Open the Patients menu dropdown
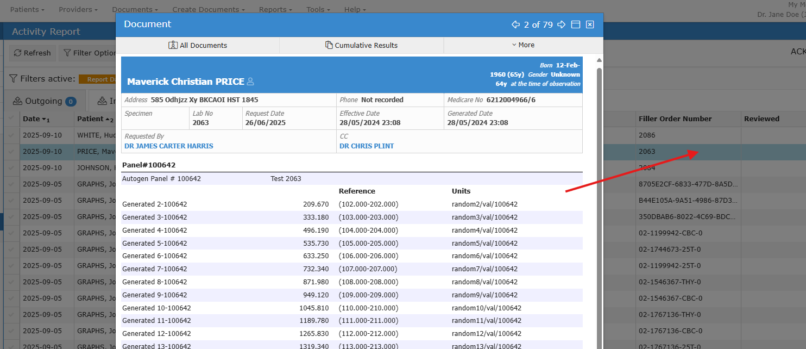The width and height of the screenshot is (806, 349). 27,9
